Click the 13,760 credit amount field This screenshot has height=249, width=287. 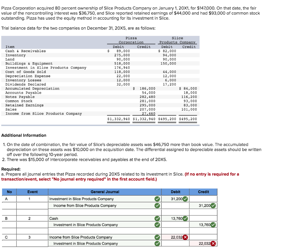pos(203,225)
